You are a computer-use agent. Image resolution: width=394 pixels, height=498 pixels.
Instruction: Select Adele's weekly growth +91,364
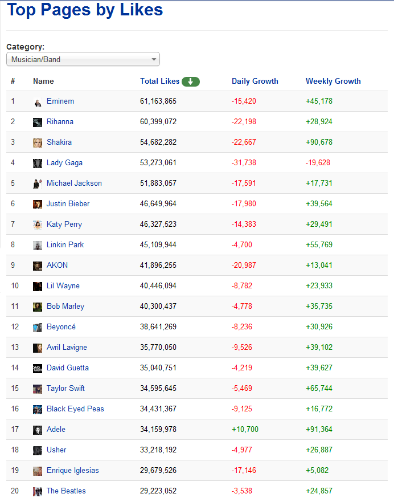[319, 430]
